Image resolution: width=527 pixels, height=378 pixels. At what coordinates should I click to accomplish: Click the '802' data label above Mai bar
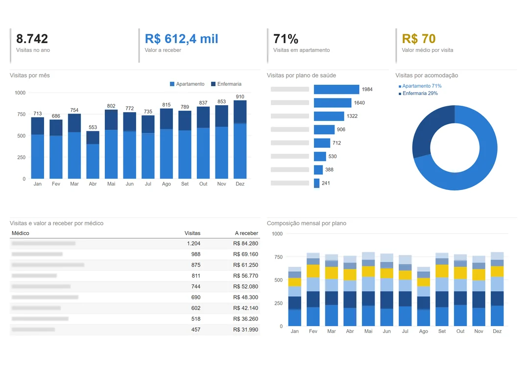coord(111,106)
